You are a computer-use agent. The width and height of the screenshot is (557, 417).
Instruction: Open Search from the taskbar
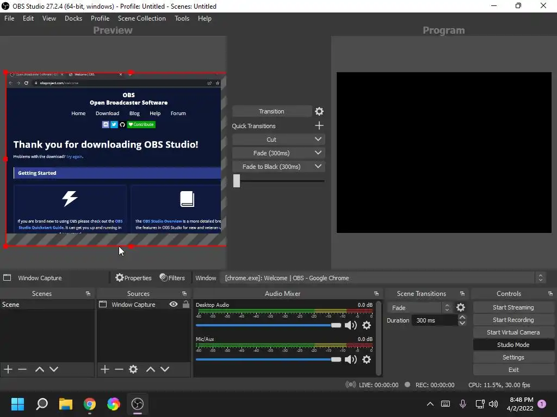42,404
